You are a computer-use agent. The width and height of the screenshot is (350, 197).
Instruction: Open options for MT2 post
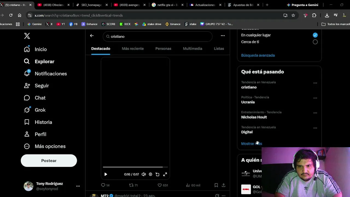coord(224,195)
